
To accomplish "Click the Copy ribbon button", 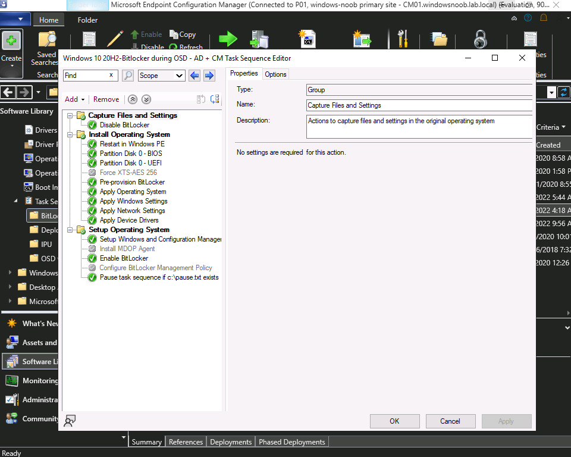I will click(183, 35).
